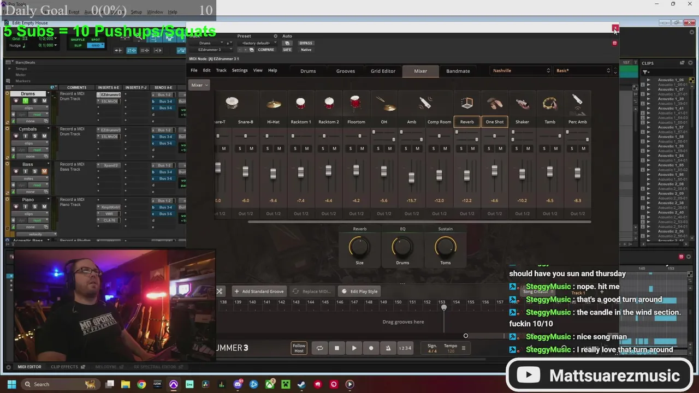Select the Snare-B drum icon
The image size is (699, 393).
[x=232, y=103]
